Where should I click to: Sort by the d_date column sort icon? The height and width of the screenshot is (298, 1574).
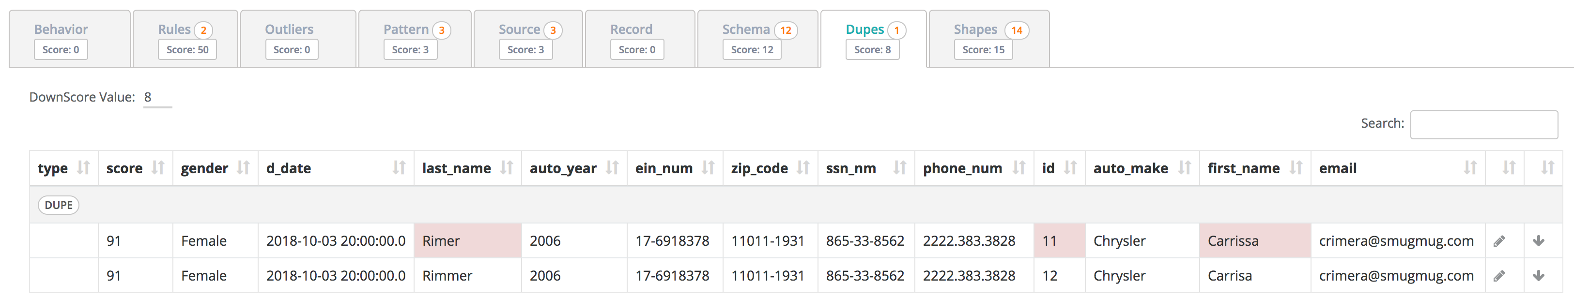pyautogui.click(x=399, y=168)
